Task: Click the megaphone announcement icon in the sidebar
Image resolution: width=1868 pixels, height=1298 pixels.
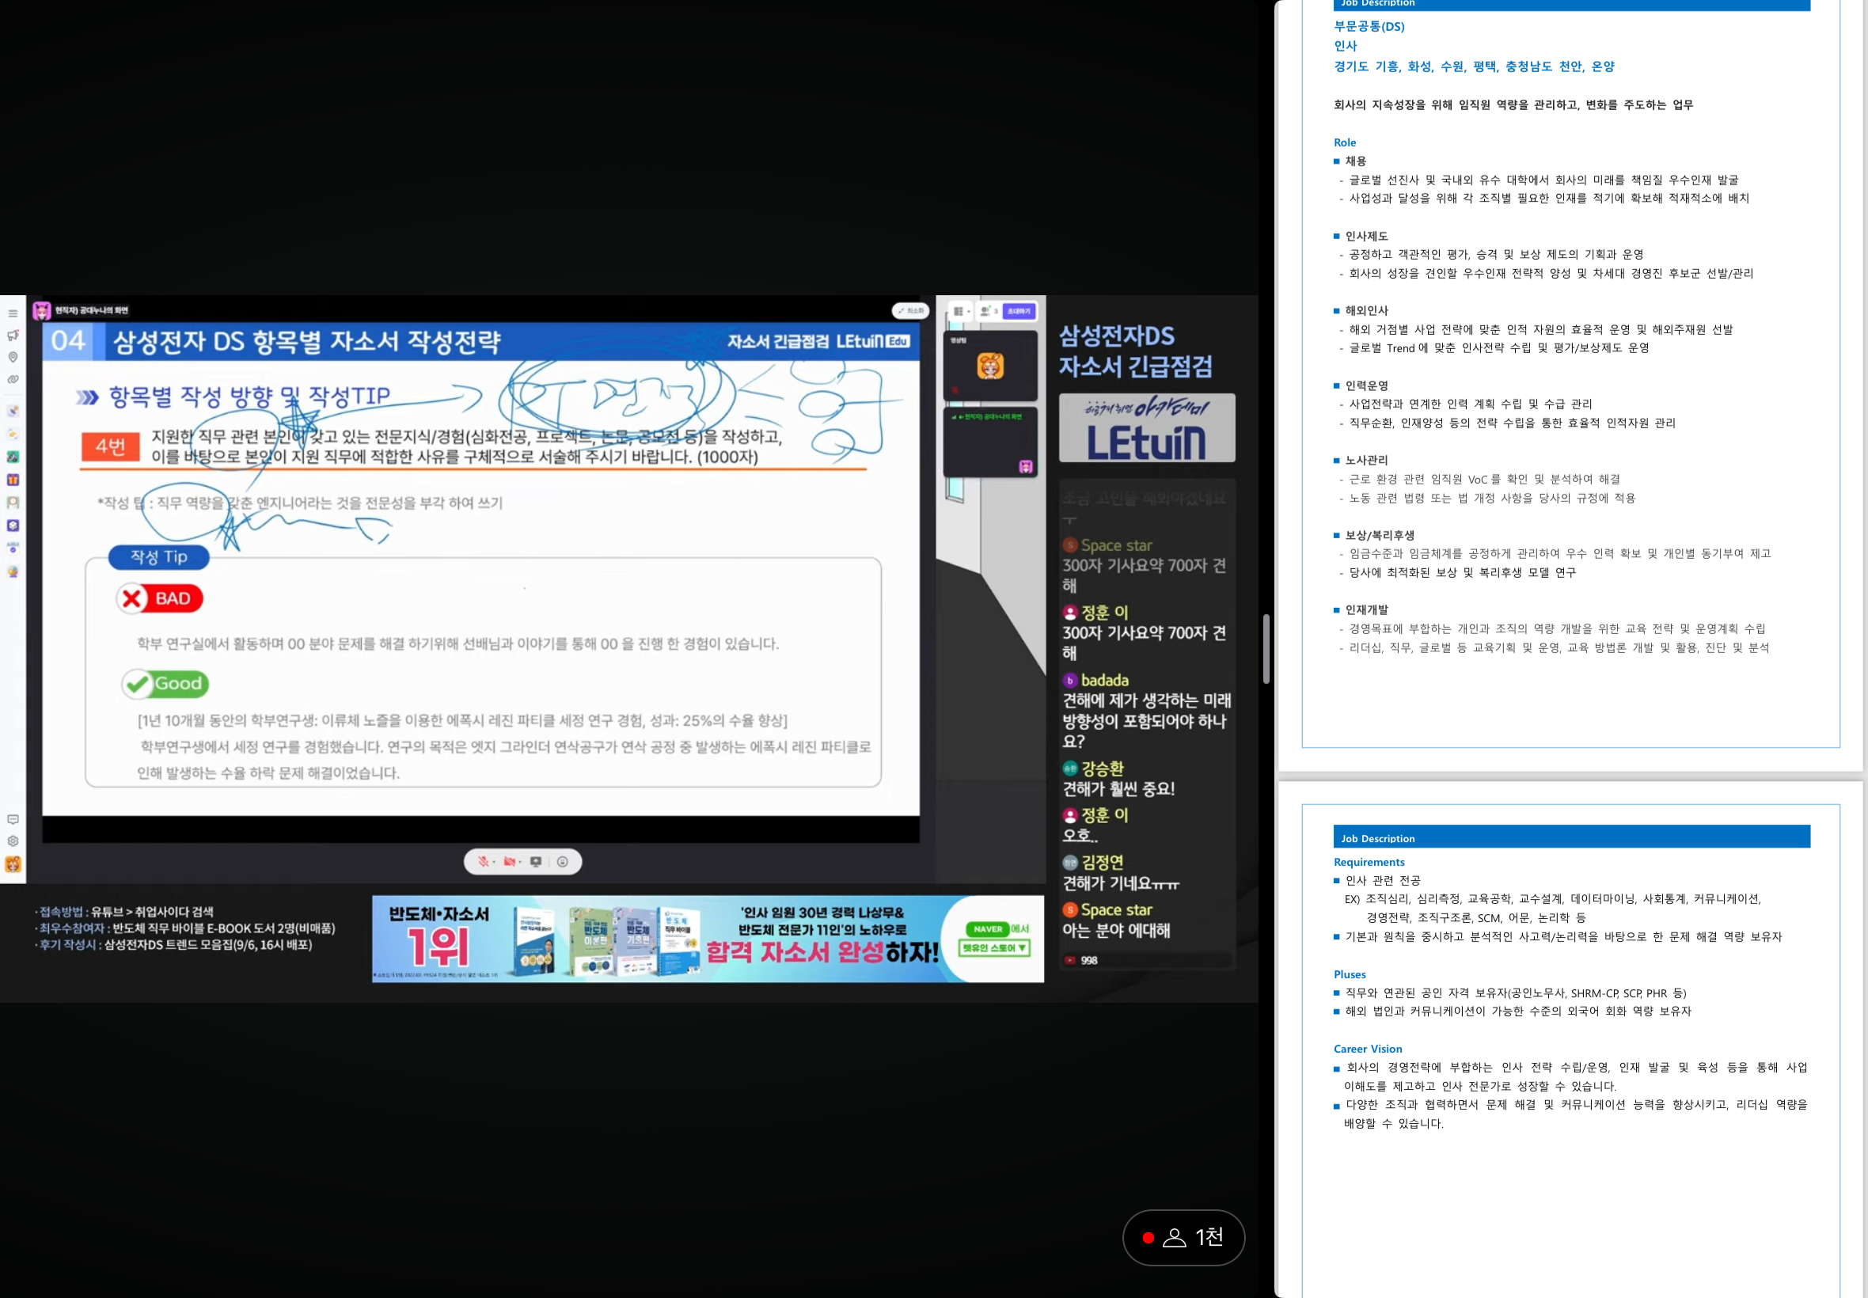Action: tap(13, 335)
